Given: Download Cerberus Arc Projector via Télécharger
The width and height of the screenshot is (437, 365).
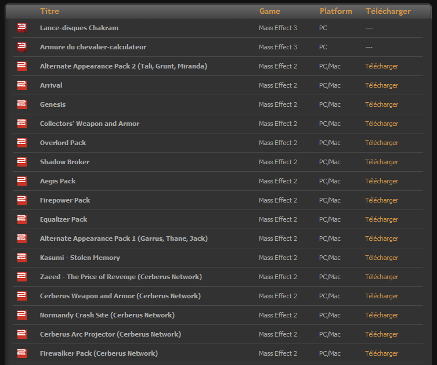Looking at the screenshot, I should pos(381,334).
